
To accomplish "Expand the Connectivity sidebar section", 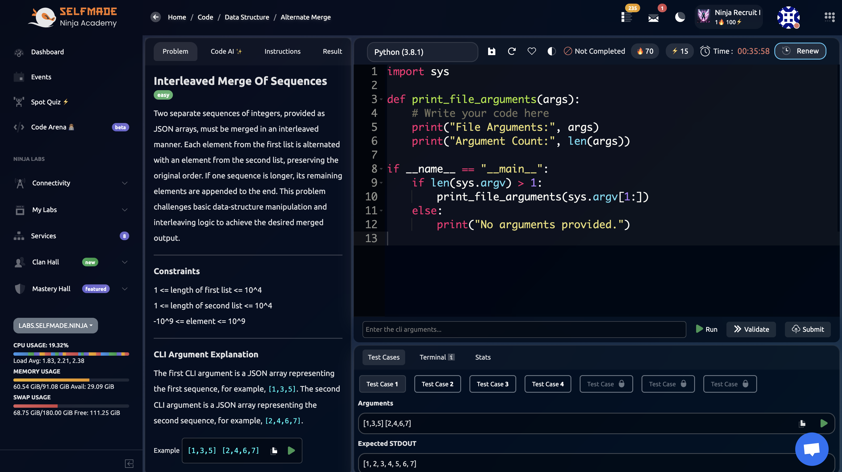I will point(124,183).
